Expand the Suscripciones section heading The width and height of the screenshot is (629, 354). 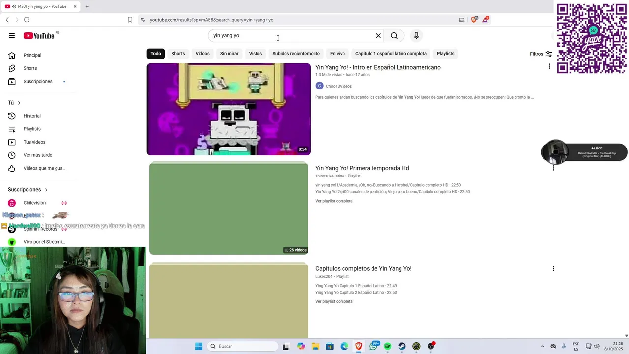tap(28, 189)
